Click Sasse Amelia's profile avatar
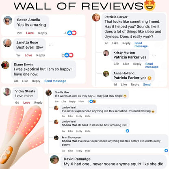169x169 pixels. [x=8, y=20]
